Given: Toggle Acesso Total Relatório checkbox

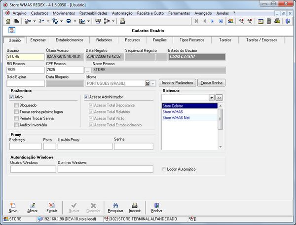Looking at the screenshot, I should (91, 112).
